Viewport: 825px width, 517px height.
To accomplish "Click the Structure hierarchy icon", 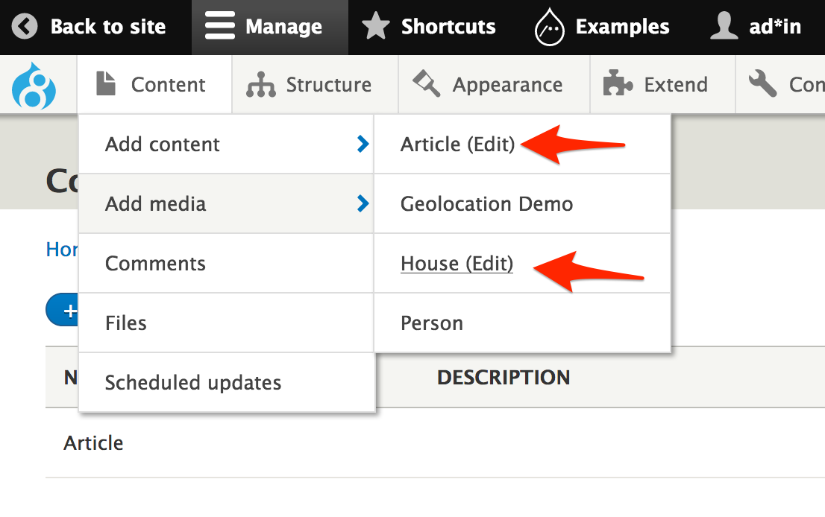I will pos(261,86).
